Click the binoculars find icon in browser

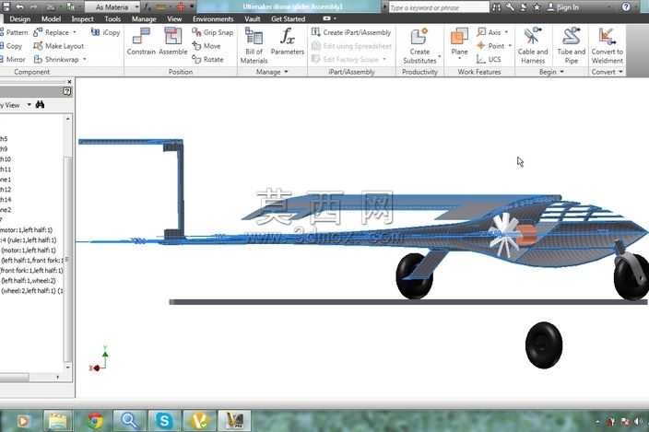click(40, 105)
